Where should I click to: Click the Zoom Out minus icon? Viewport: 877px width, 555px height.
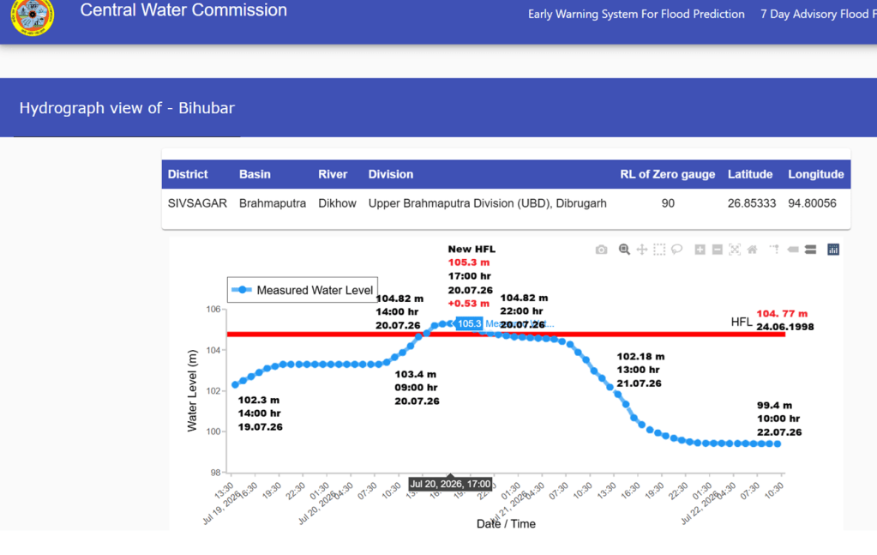pyautogui.click(x=717, y=250)
